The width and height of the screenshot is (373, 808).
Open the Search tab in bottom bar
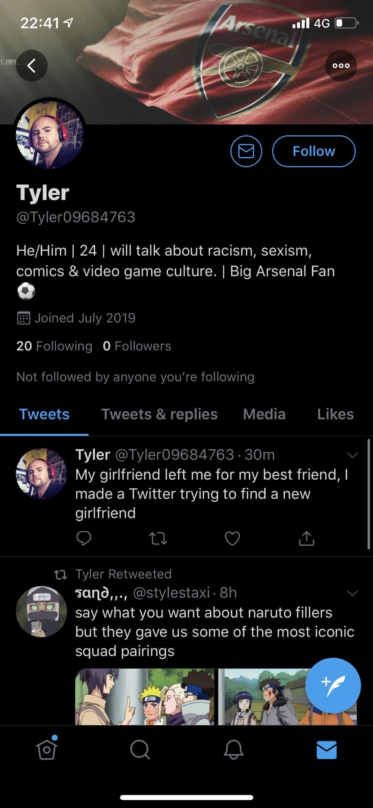tap(140, 750)
